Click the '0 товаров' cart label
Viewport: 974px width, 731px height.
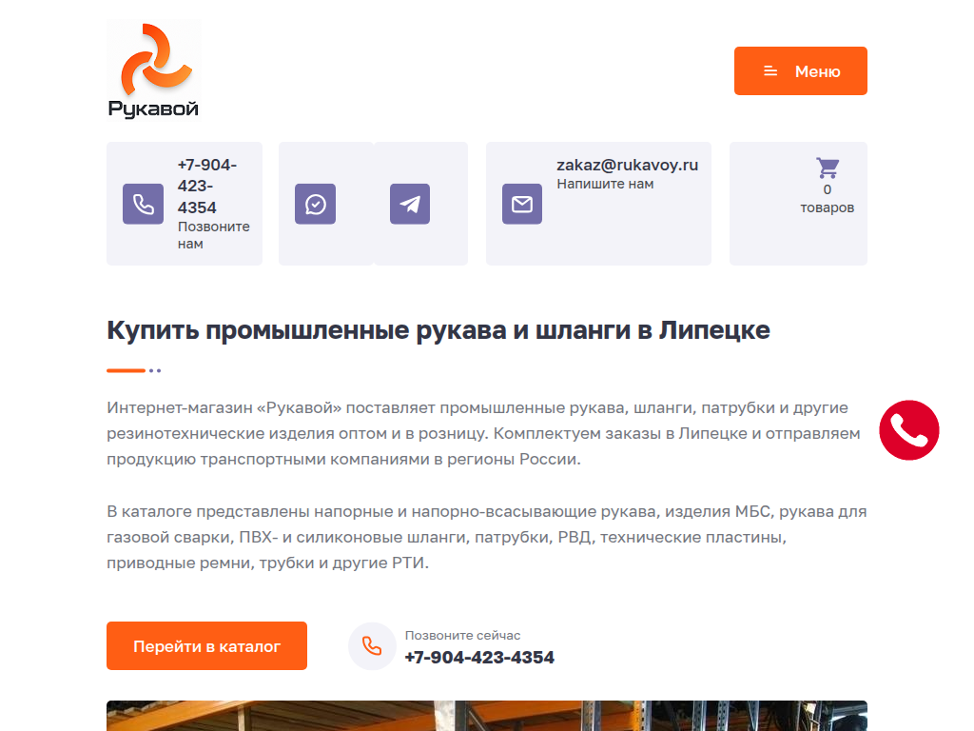pyautogui.click(x=828, y=198)
